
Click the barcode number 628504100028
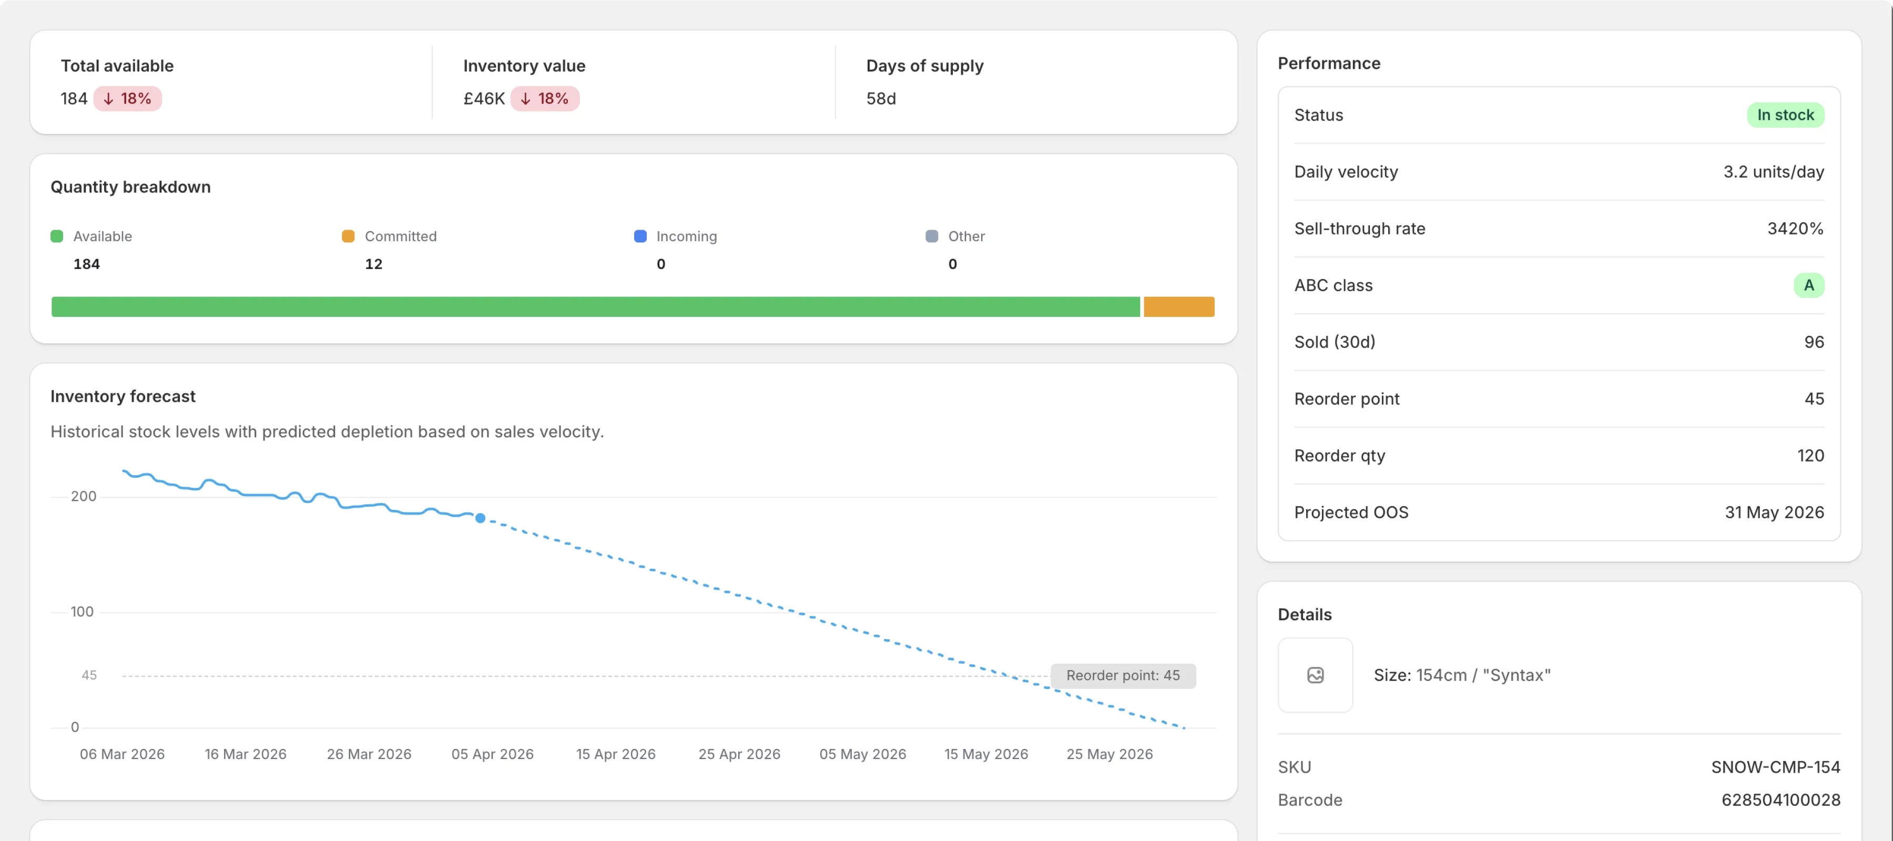[1782, 800]
